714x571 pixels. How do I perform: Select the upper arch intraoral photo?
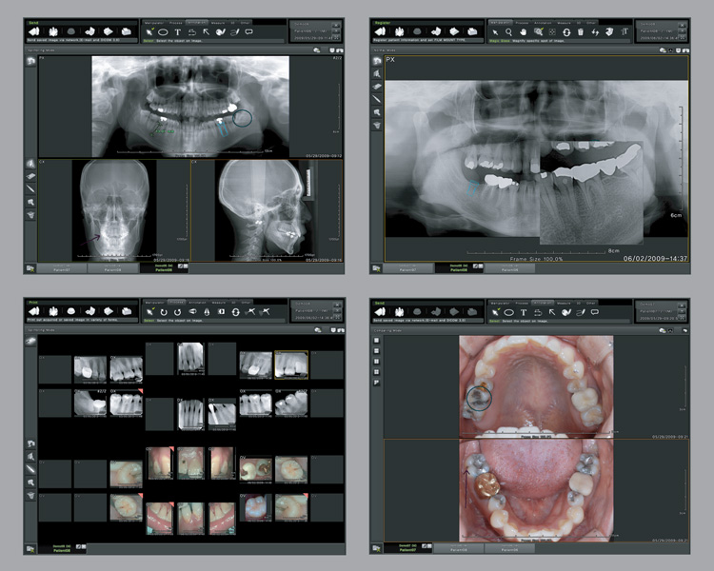[x=536, y=387]
